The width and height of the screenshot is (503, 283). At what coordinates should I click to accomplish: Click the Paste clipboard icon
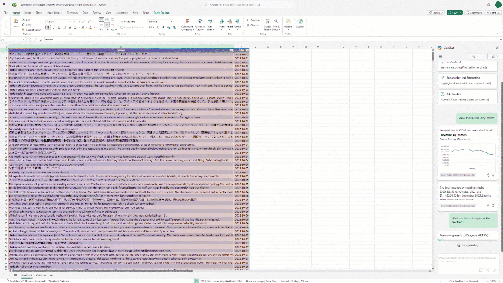click(16, 23)
